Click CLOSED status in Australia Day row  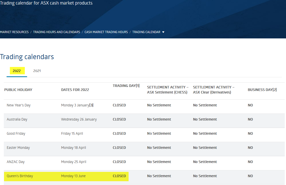click(x=119, y=120)
